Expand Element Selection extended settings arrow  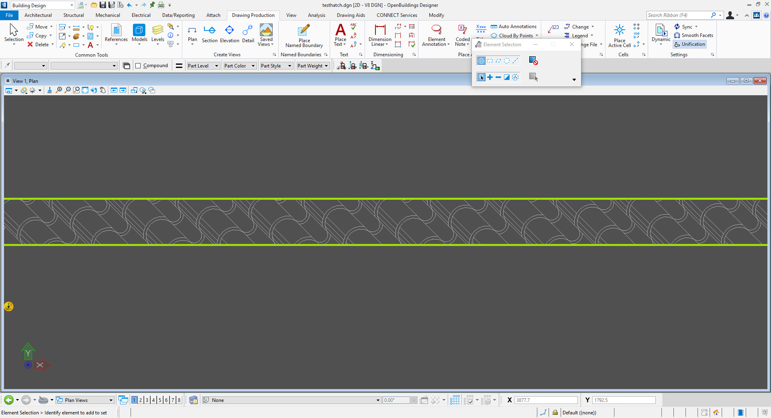(x=574, y=80)
